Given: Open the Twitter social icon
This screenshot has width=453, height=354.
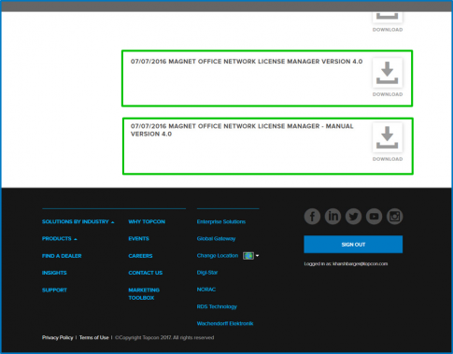Looking at the screenshot, I should (353, 217).
